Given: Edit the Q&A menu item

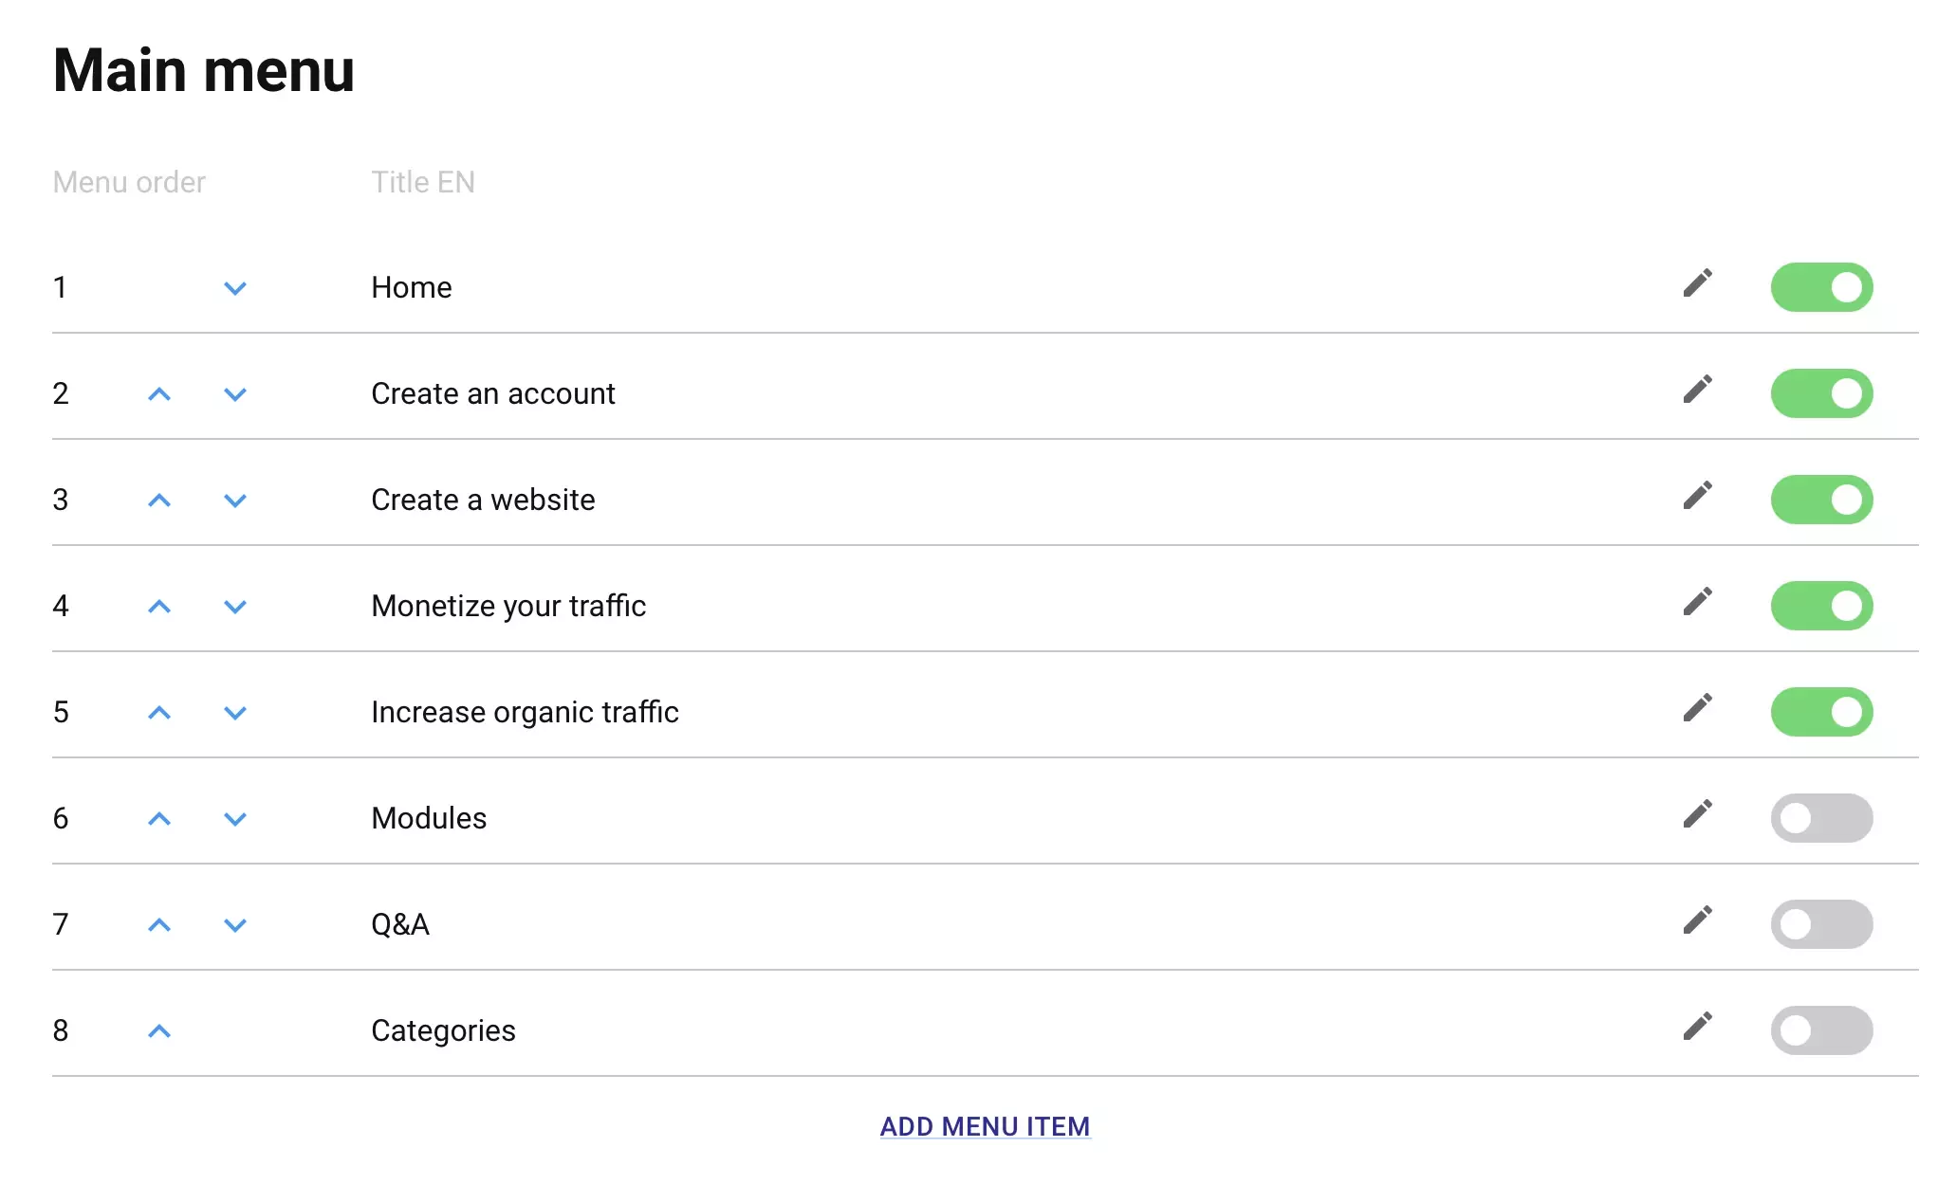Looking at the screenshot, I should (x=1697, y=920).
